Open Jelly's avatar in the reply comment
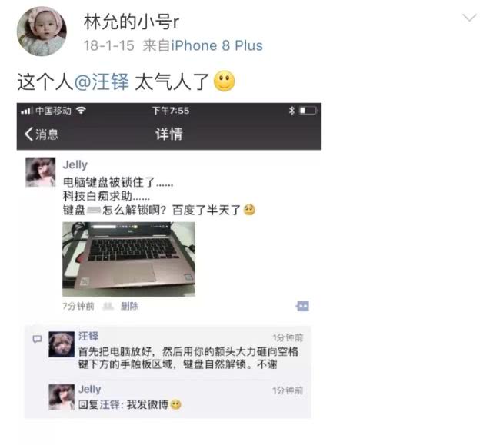This screenshot has width=493, height=445. 62,397
